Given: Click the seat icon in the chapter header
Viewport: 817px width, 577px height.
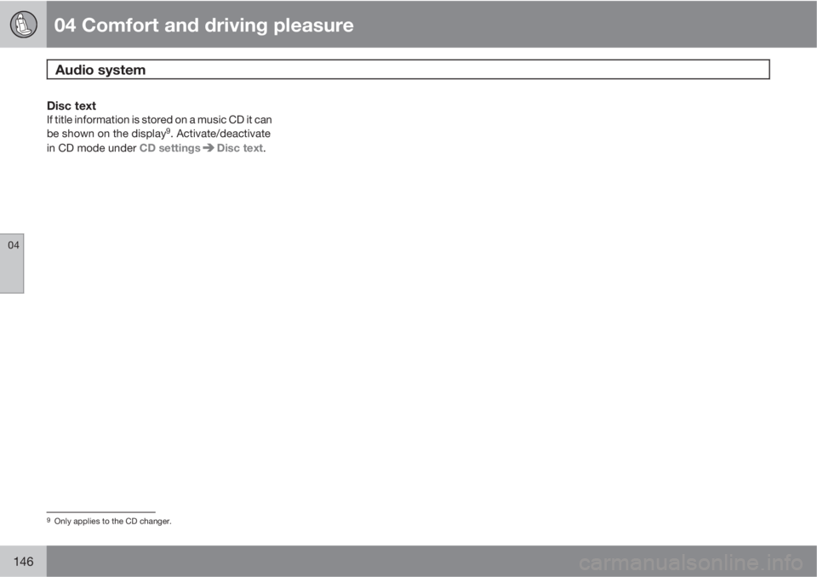Looking at the screenshot, I should pyautogui.click(x=24, y=25).
